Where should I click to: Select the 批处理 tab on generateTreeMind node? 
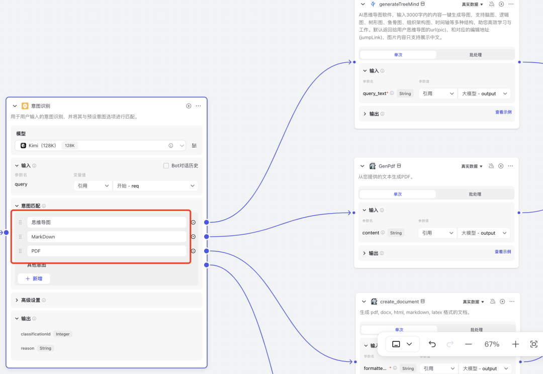click(x=475, y=54)
